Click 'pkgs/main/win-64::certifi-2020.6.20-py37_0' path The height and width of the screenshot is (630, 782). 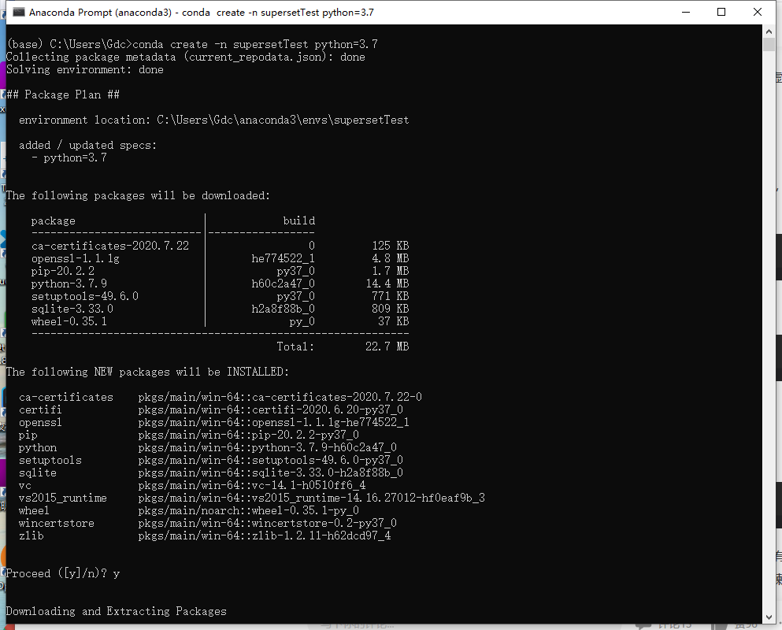tap(270, 410)
